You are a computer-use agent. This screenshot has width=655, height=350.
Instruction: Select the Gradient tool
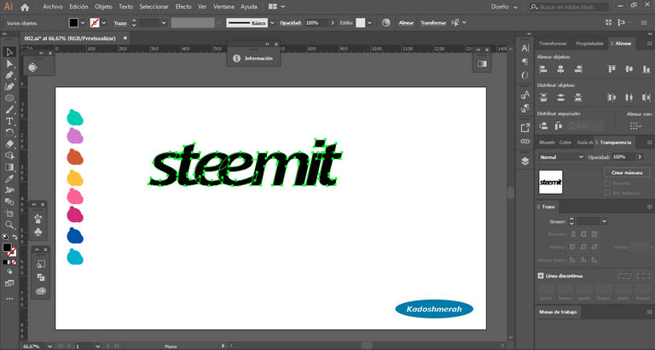click(x=9, y=167)
